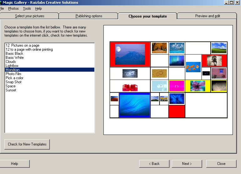Choose the Basic Black template
This screenshot has height=174, width=241.
point(50,54)
